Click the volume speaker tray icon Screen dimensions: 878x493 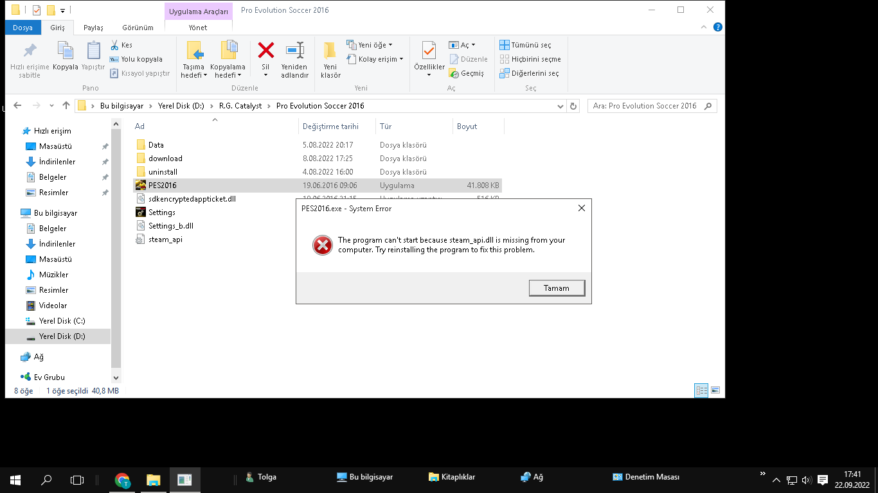click(807, 480)
